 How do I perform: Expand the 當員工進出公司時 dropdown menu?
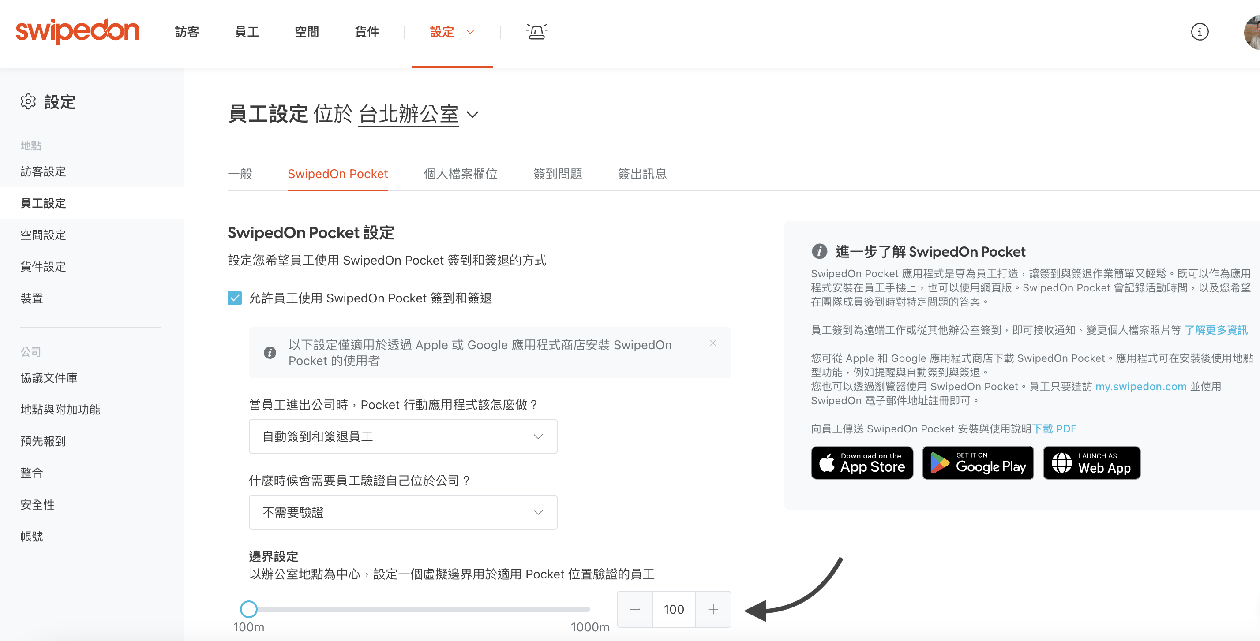pyautogui.click(x=403, y=436)
